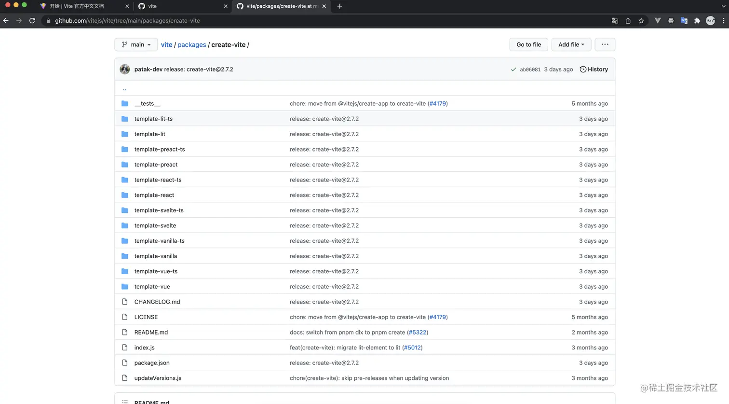Open the React devtools extension icon
The width and height of the screenshot is (729, 404).
tap(671, 21)
